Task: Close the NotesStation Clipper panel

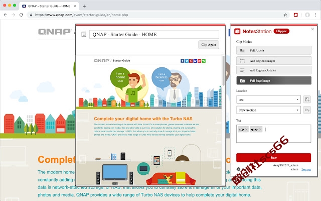Action: (x=312, y=29)
